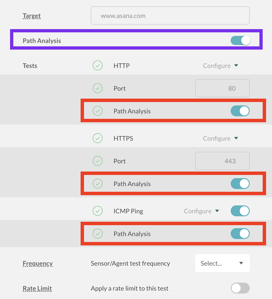Click the check icon next to HTTPS
This screenshot has width=272, height=299.
coord(98,138)
